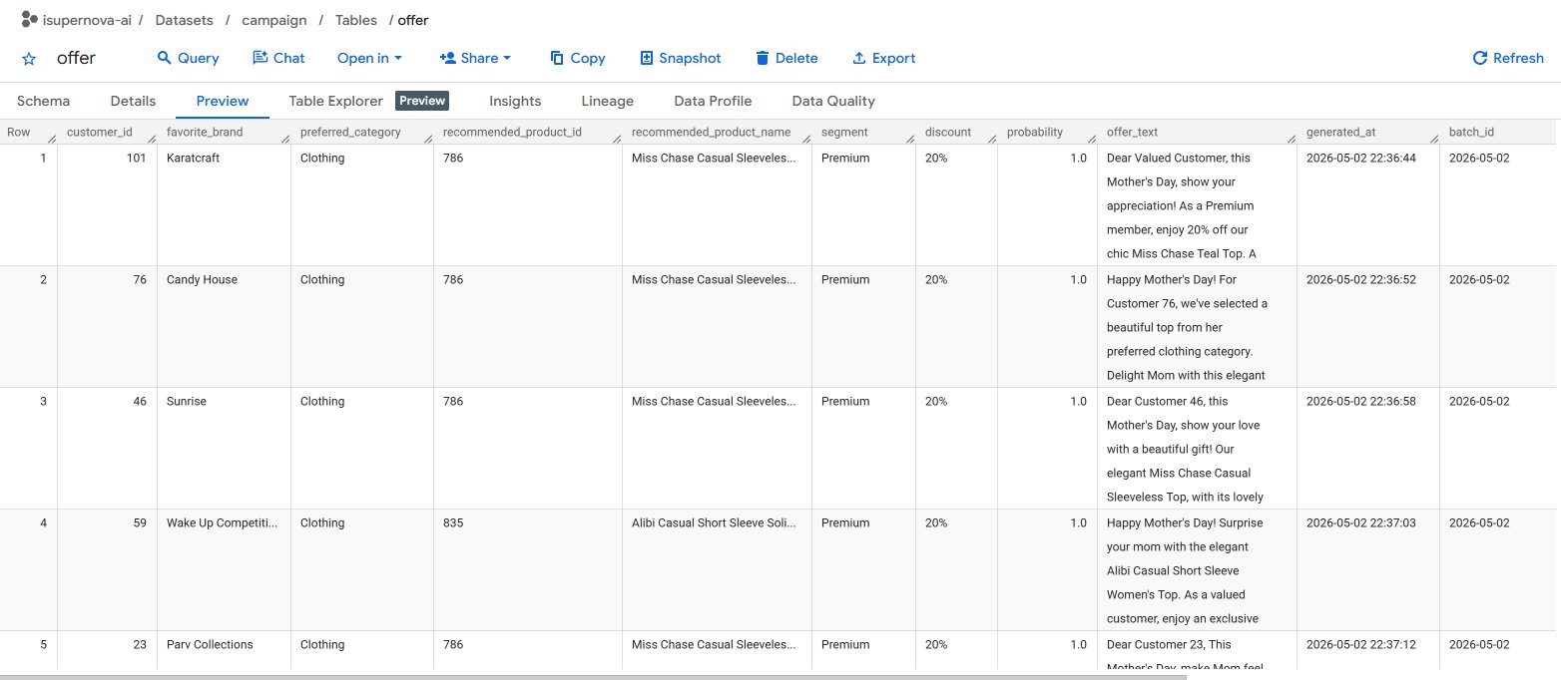This screenshot has width=1561, height=680.
Task: Open the Query editor
Action: 189,58
